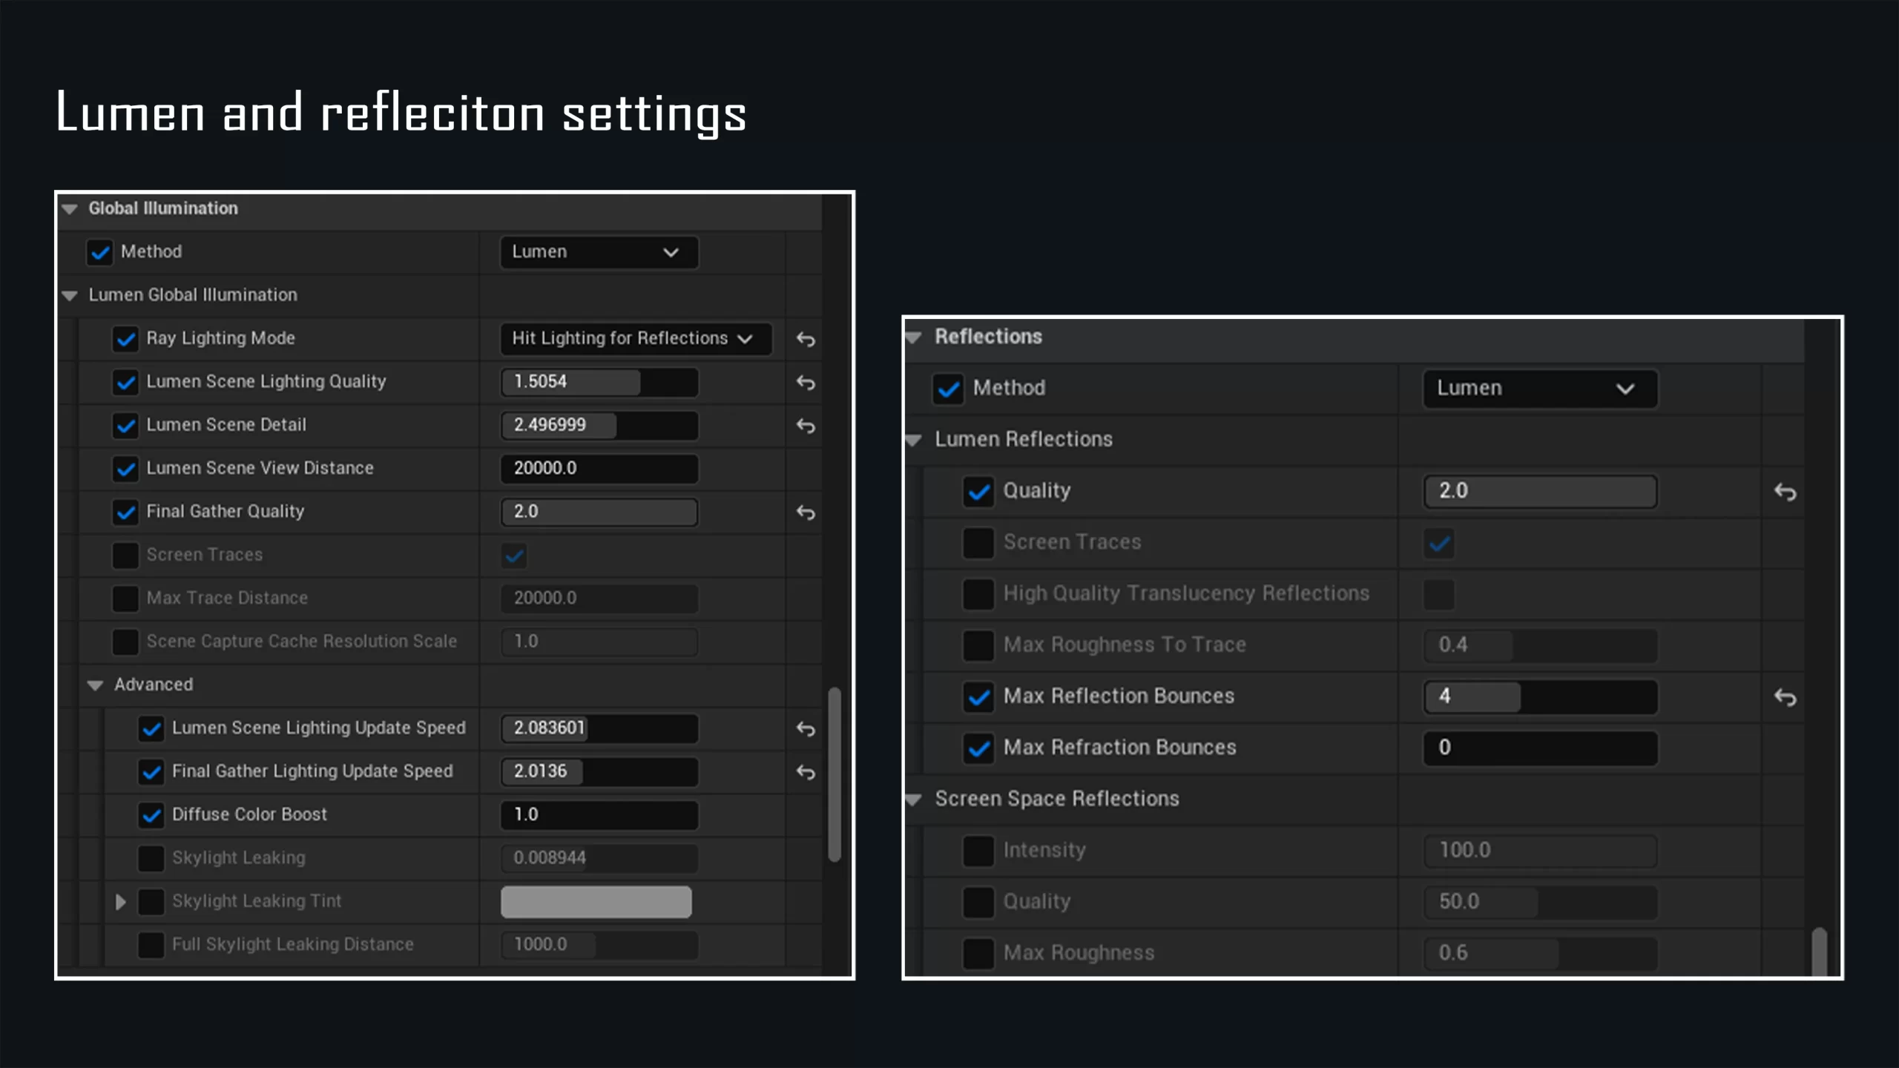Expand the Skylight Leaking Tint property

pyautogui.click(x=120, y=902)
